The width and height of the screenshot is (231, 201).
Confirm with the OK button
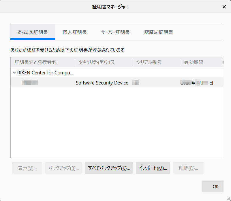[215, 186]
